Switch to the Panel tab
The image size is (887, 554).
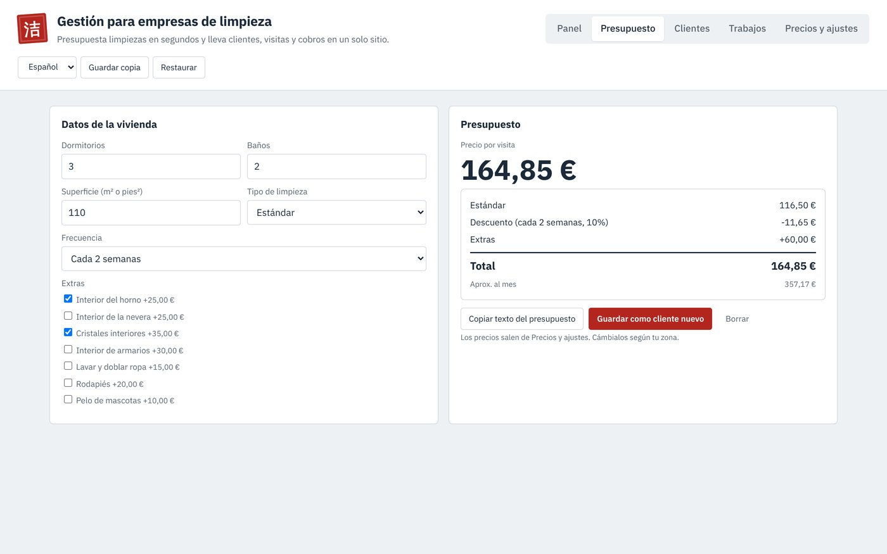coord(569,28)
